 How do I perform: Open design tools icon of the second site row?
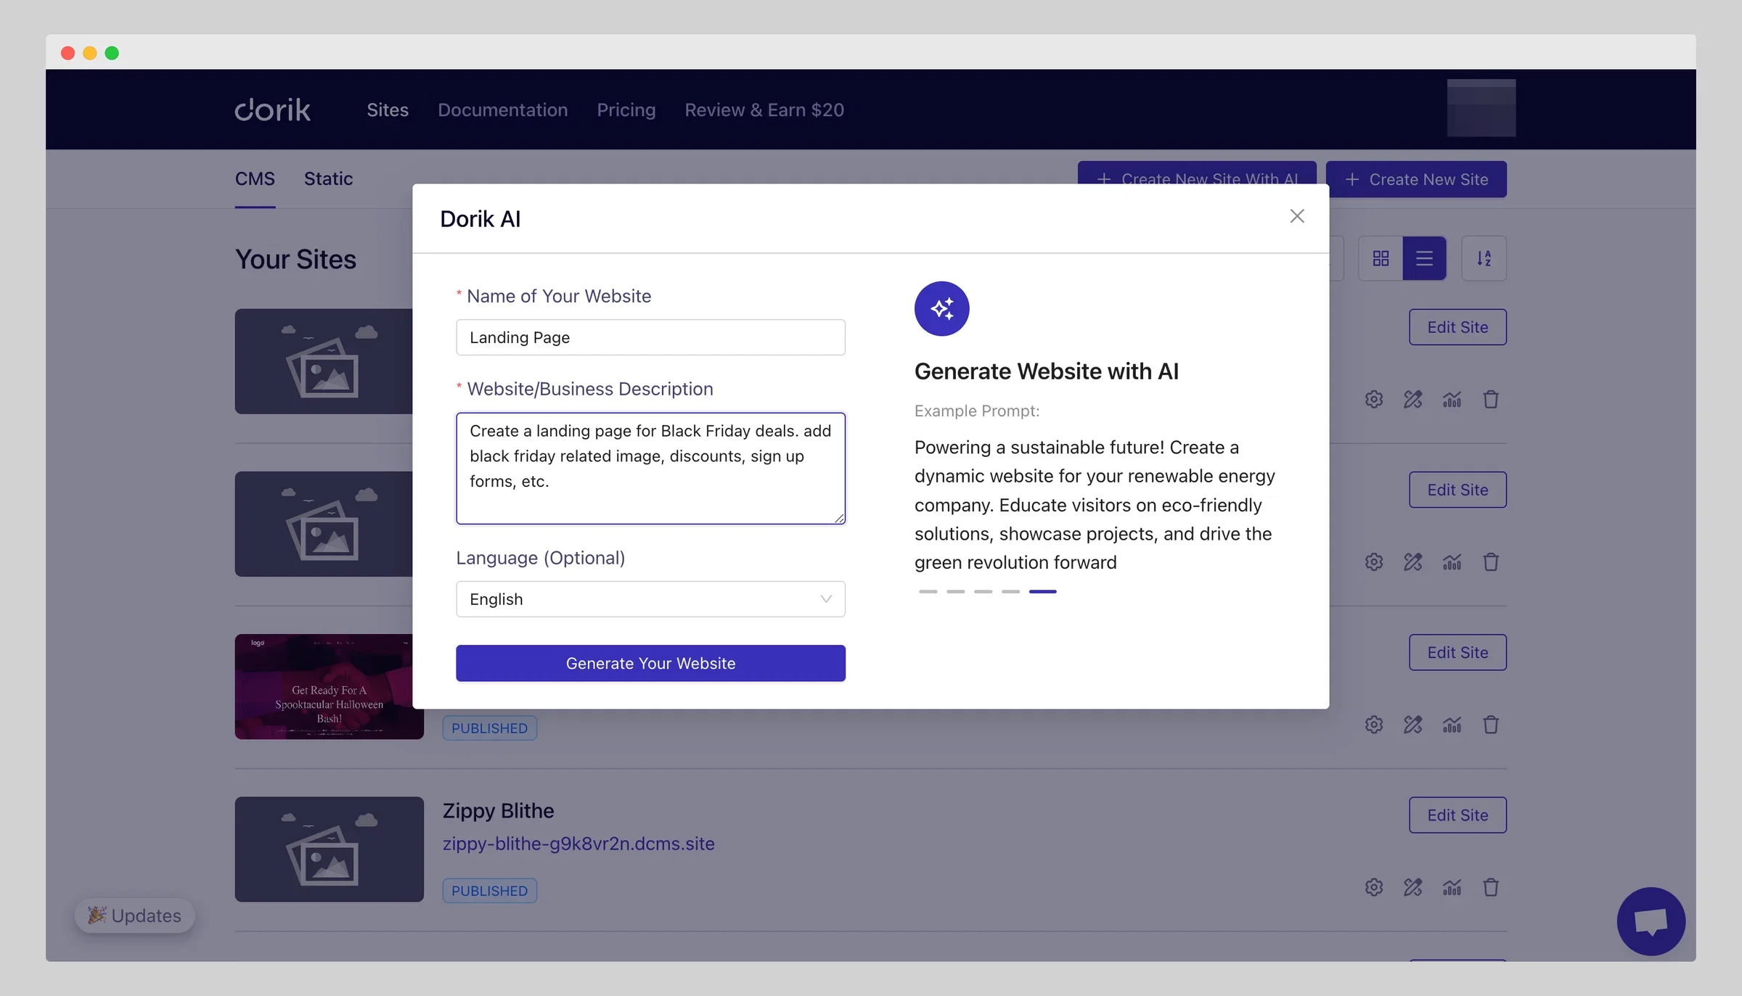(1412, 562)
